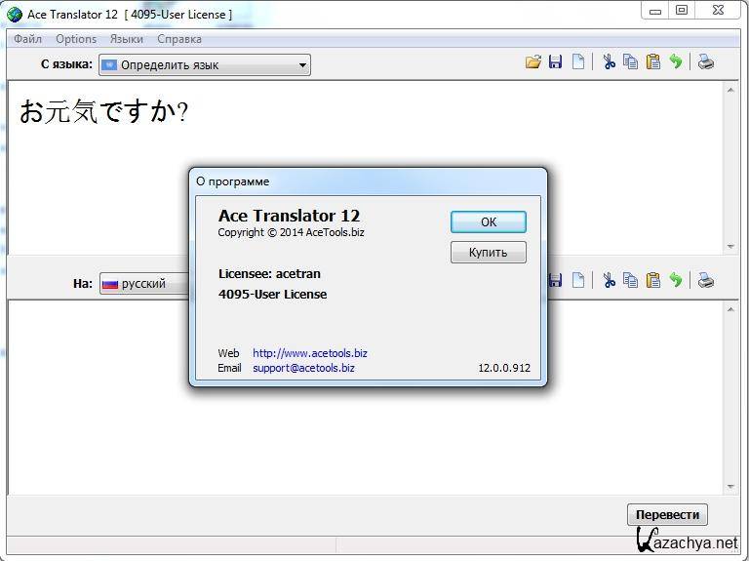Open the http://www.acetools.biz link

309,353
